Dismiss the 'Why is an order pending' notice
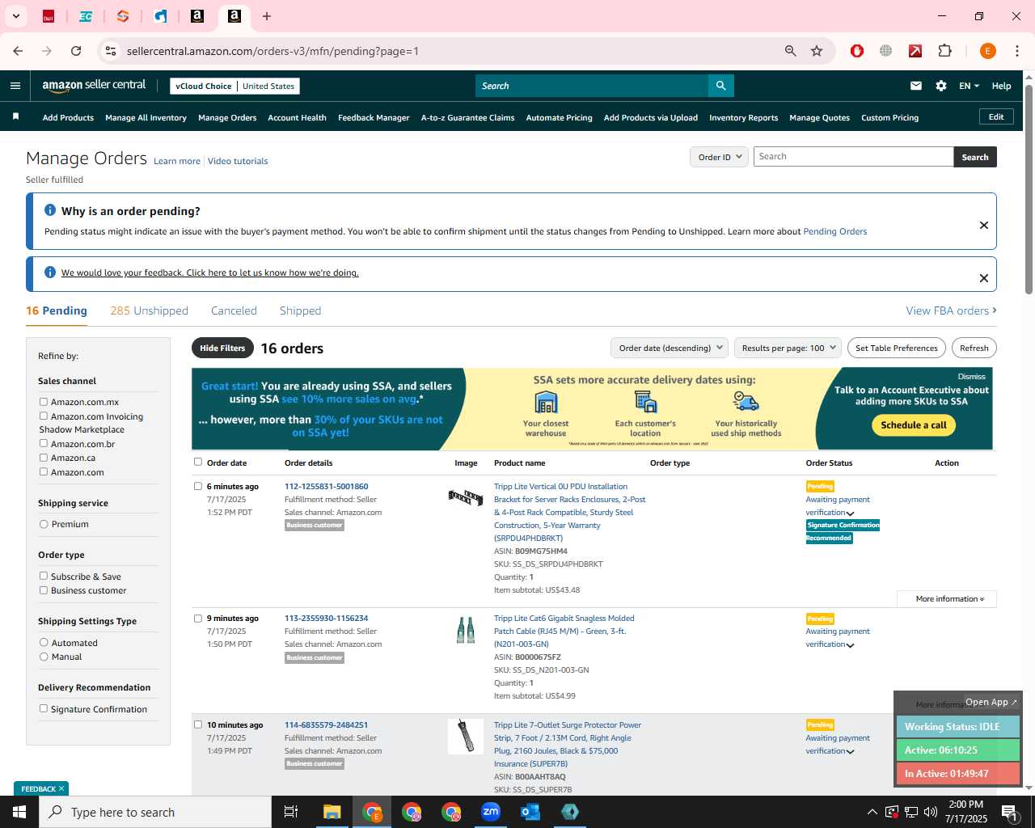1035x828 pixels. point(984,225)
